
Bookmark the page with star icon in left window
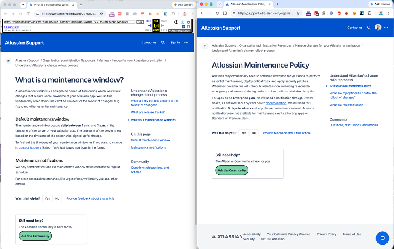click(x=101, y=14)
